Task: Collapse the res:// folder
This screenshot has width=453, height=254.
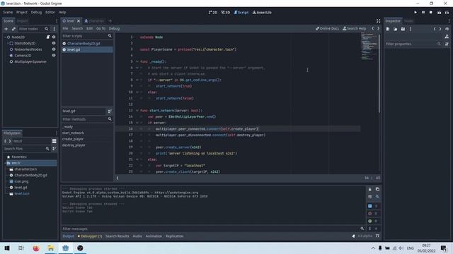Action: [5, 163]
